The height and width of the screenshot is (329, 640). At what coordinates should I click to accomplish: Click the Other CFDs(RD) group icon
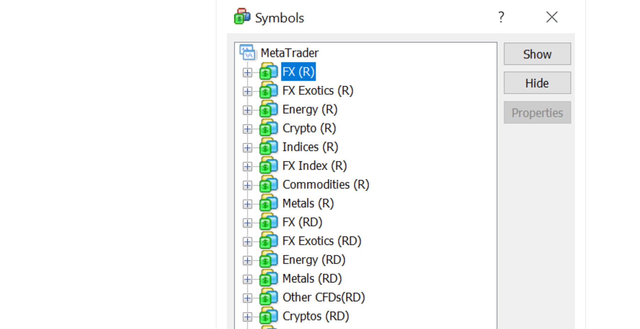tap(268, 297)
